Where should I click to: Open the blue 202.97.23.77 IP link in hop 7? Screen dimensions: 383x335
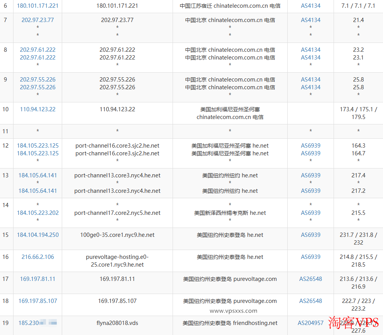point(37,20)
